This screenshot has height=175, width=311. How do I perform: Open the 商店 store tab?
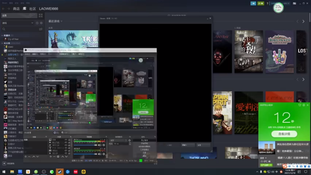16,9
